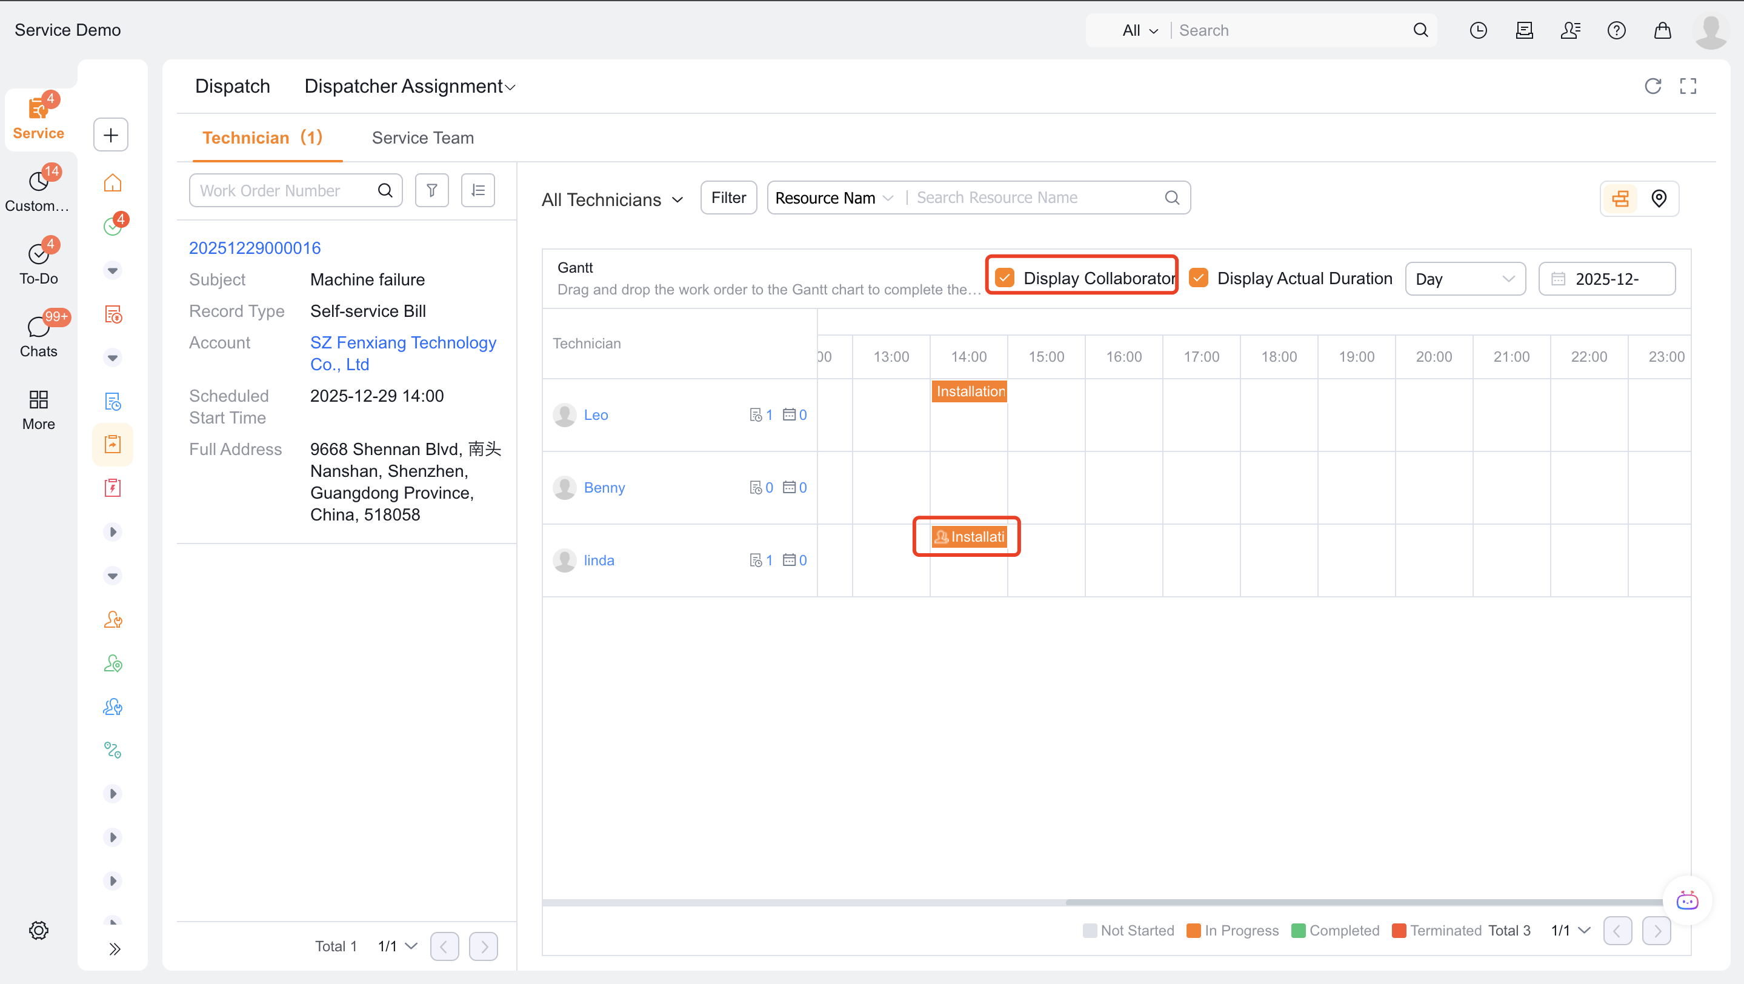Toggle fullscreen for the Dispatch view
This screenshot has width=1744, height=984.
click(x=1688, y=86)
